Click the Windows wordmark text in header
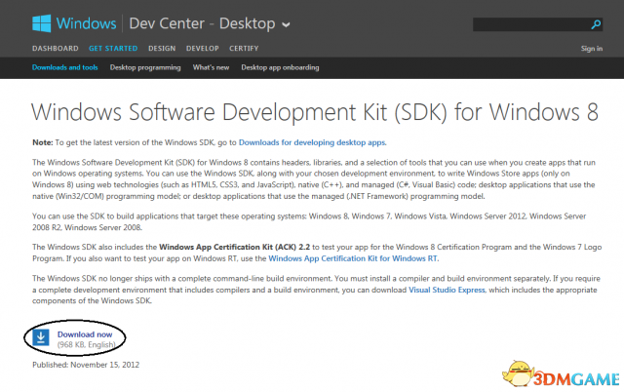 [x=87, y=23]
